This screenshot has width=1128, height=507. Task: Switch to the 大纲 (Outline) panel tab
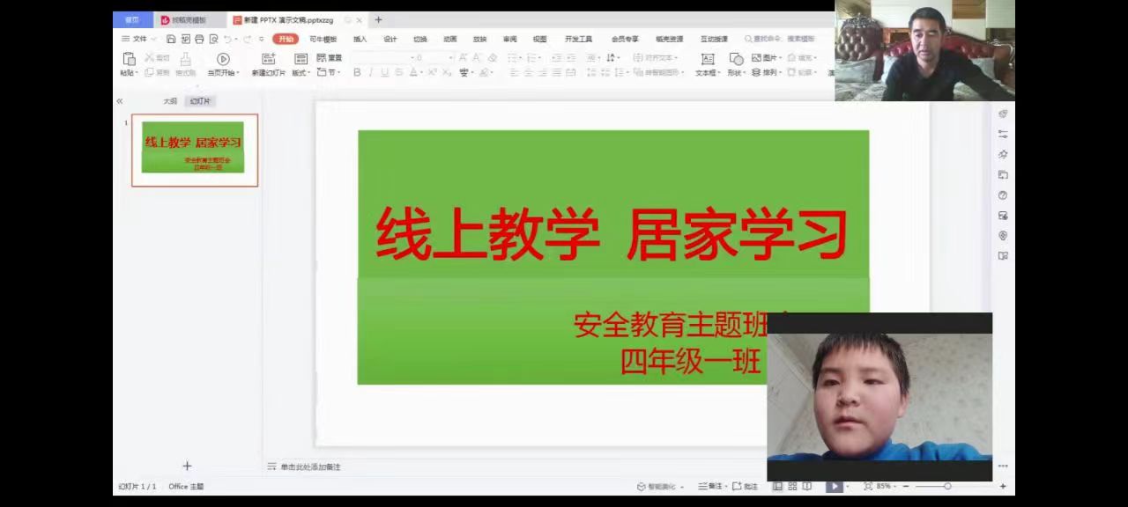tap(169, 100)
